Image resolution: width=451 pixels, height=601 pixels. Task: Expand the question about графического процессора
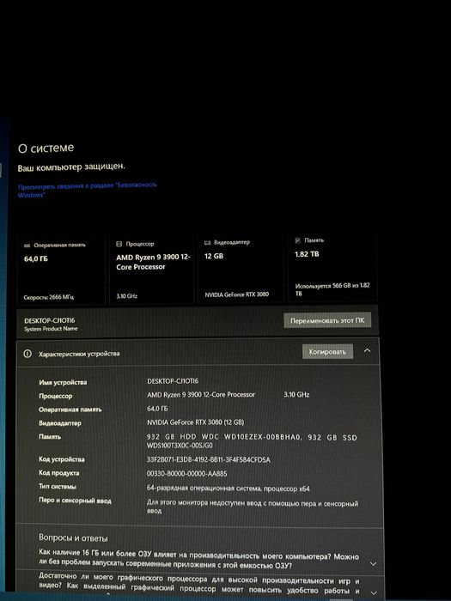coord(374,592)
